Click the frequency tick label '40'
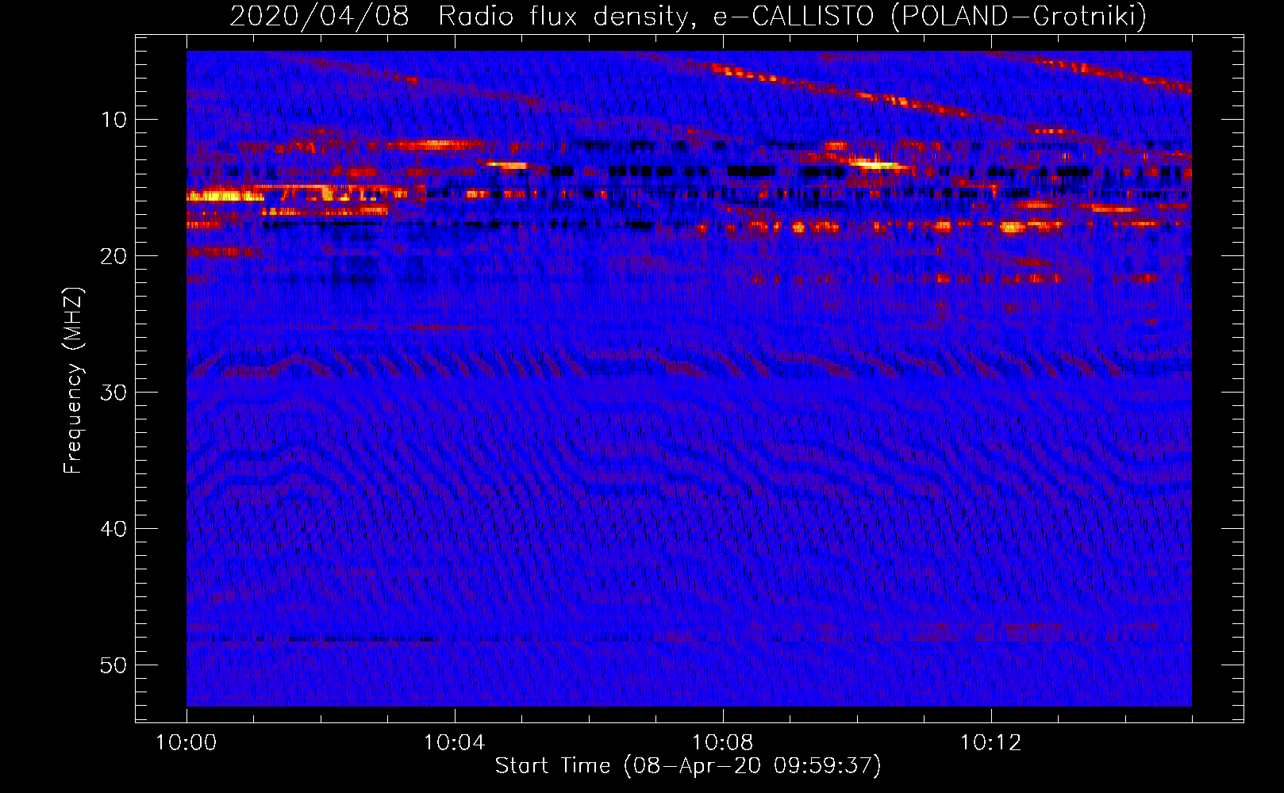Image resolution: width=1284 pixels, height=793 pixels. (x=114, y=529)
